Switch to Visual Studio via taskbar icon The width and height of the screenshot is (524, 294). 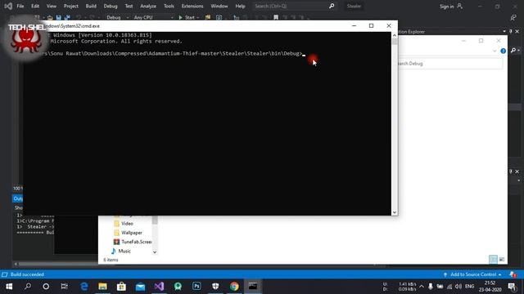pos(159,287)
